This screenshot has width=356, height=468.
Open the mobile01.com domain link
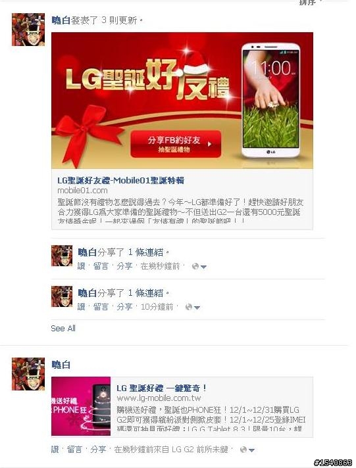[x=82, y=191]
